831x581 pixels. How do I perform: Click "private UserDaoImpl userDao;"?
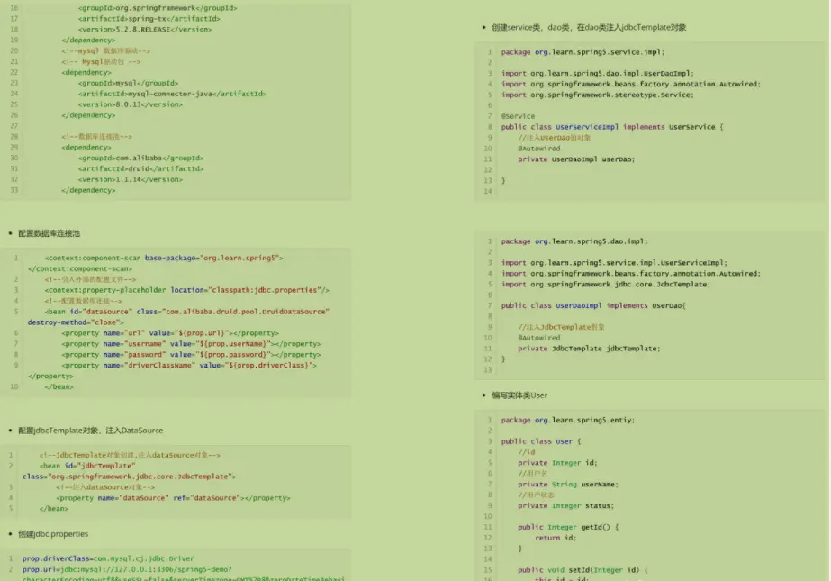pyautogui.click(x=576, y=159)
